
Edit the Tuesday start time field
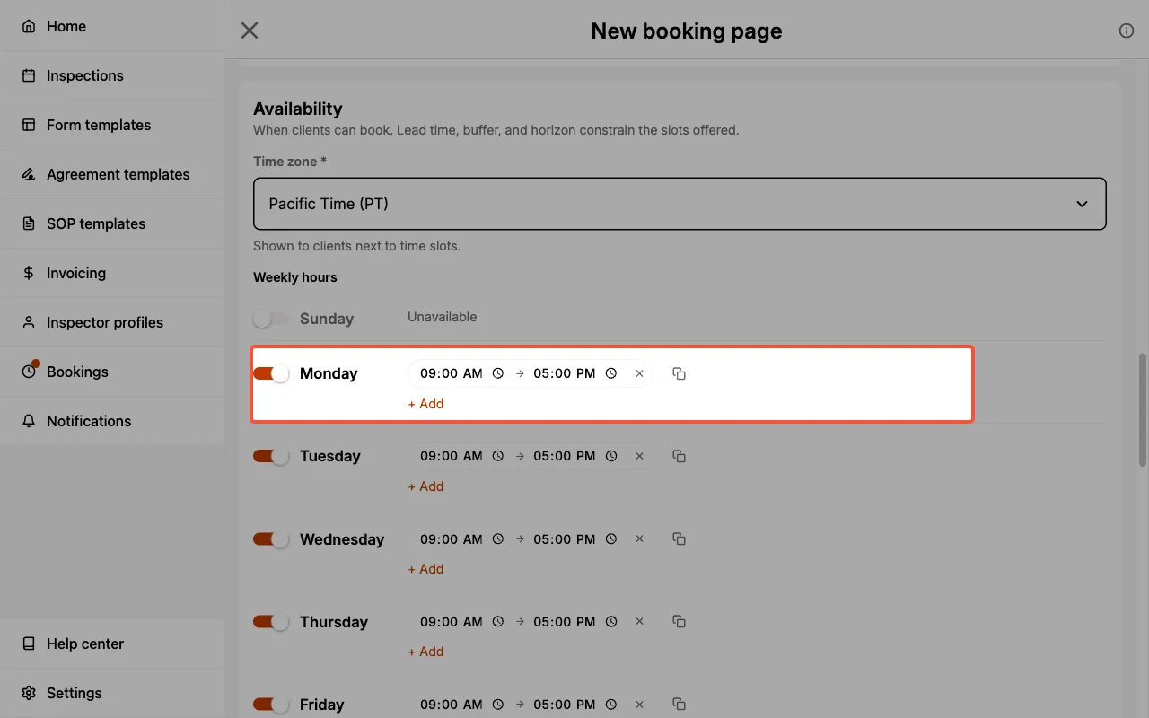coord(452,456)
